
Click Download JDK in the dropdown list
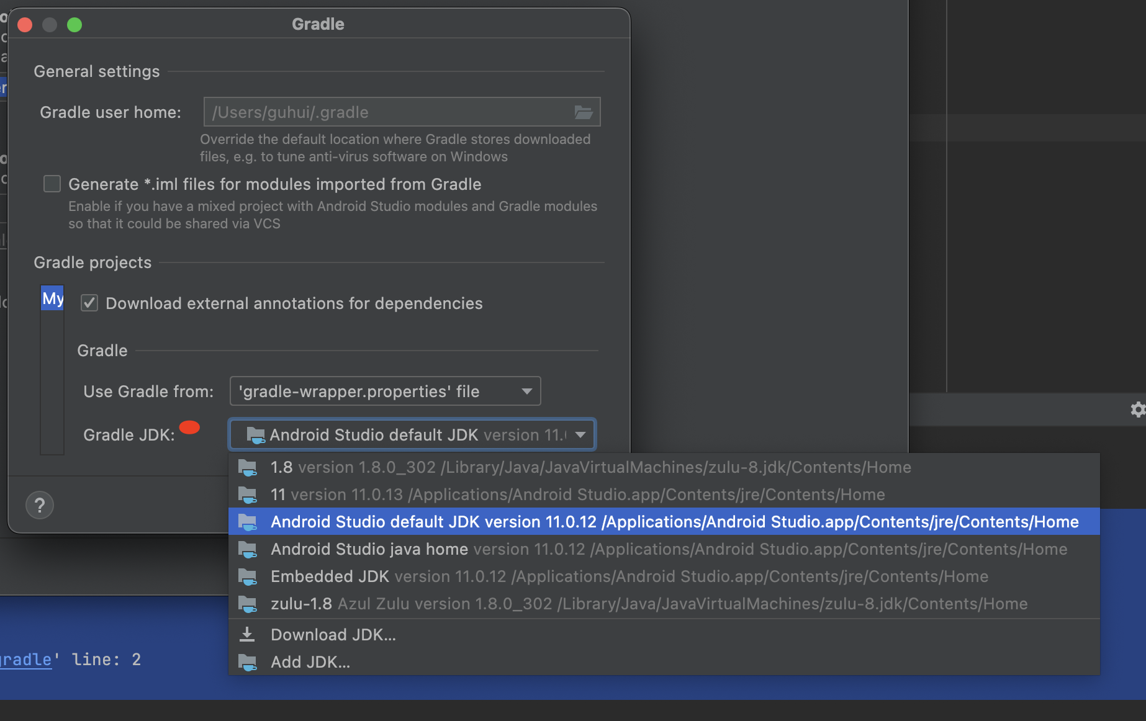333,634
